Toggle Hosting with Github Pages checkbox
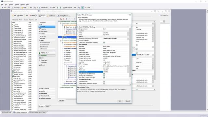Screen dimensions: 208x117 pos(104,76)
